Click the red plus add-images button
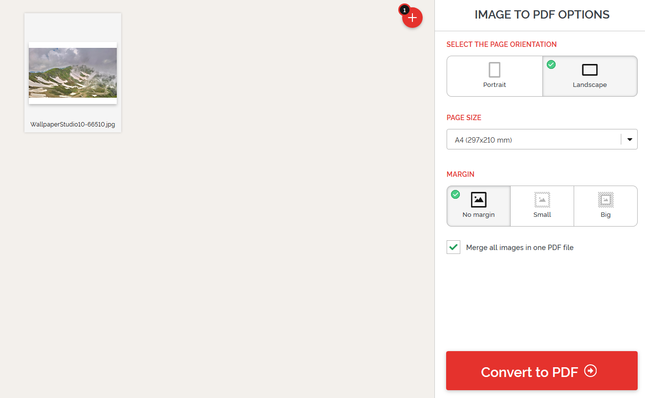Screen dimensions: 645x398 [412, 18]
